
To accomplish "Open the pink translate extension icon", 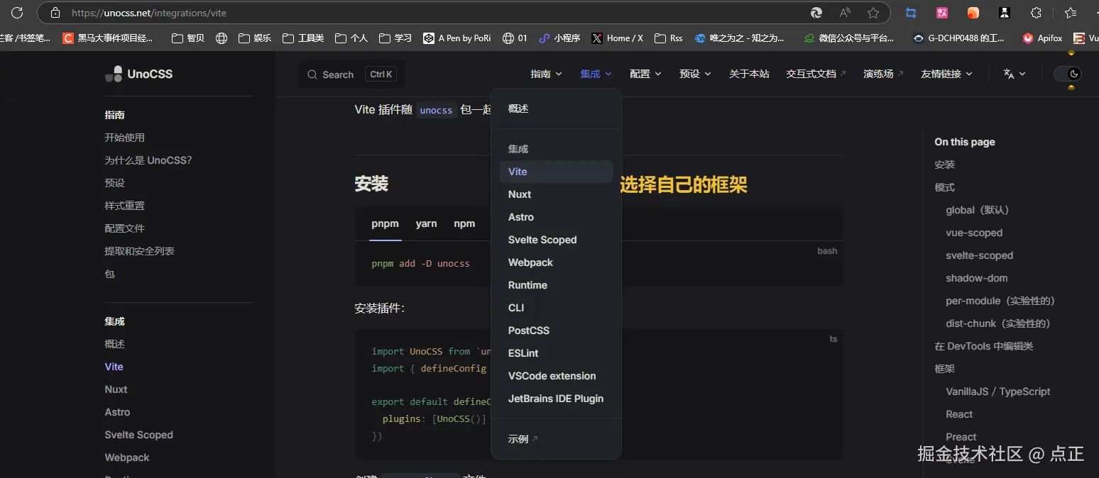I will pyautogui.click(x=942, y=13).
